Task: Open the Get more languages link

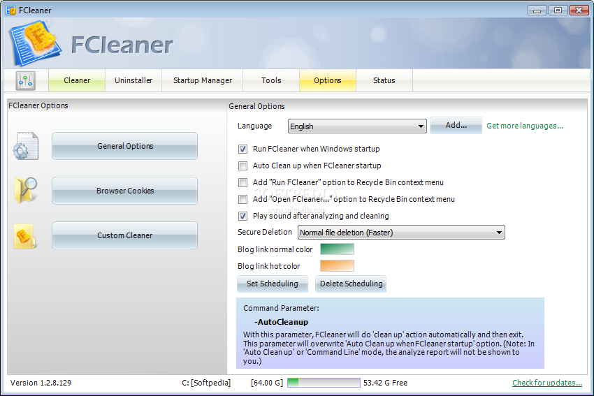Action: pyautogui.click(x=525, y=126)
